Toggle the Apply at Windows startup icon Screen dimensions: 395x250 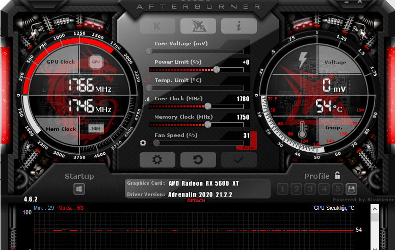(79, 189)
